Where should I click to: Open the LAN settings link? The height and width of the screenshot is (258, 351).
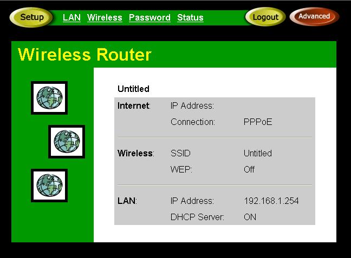(x=71, y=17)
